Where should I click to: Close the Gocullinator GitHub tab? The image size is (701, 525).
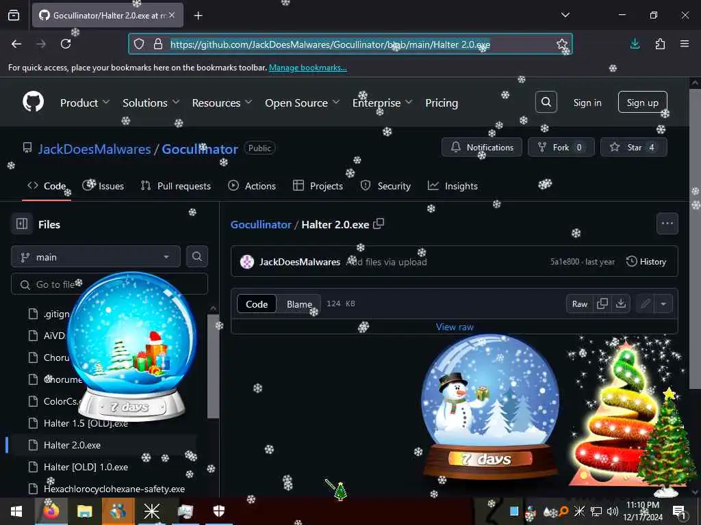[172, 15]
